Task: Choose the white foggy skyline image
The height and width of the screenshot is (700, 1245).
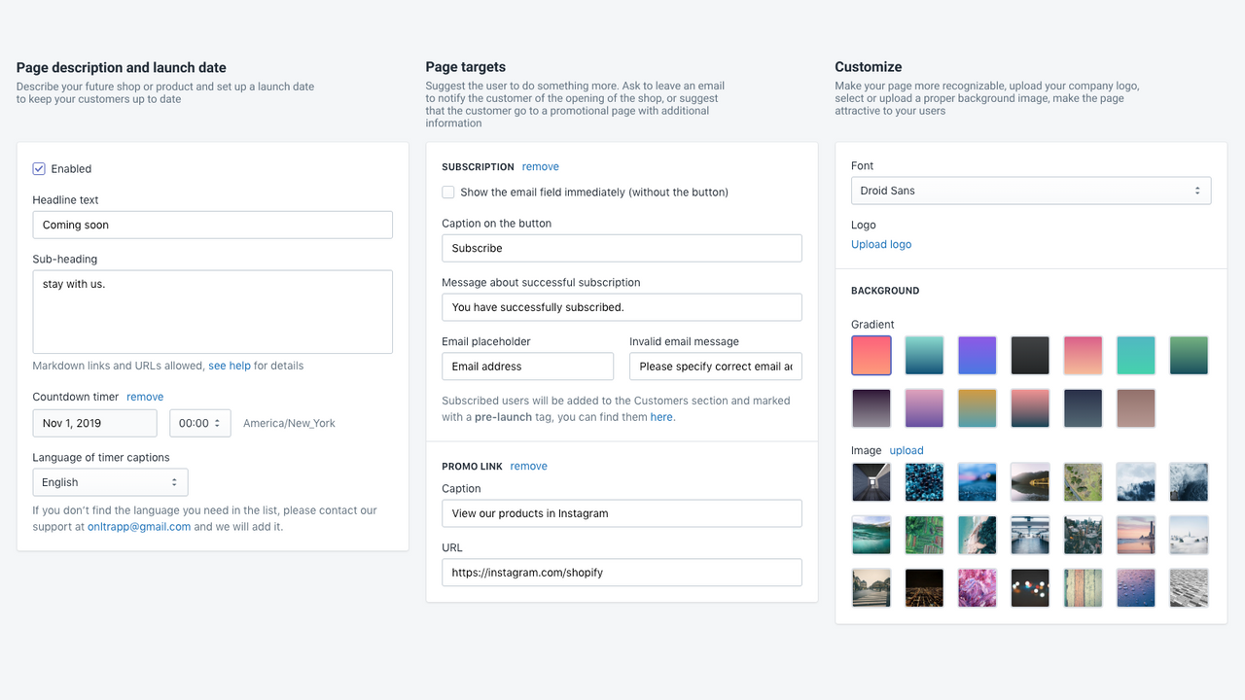Action: 1189,535
